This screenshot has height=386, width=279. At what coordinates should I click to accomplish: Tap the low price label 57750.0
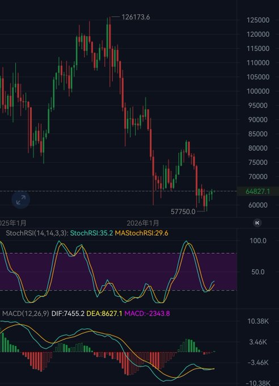pos(183,212)
